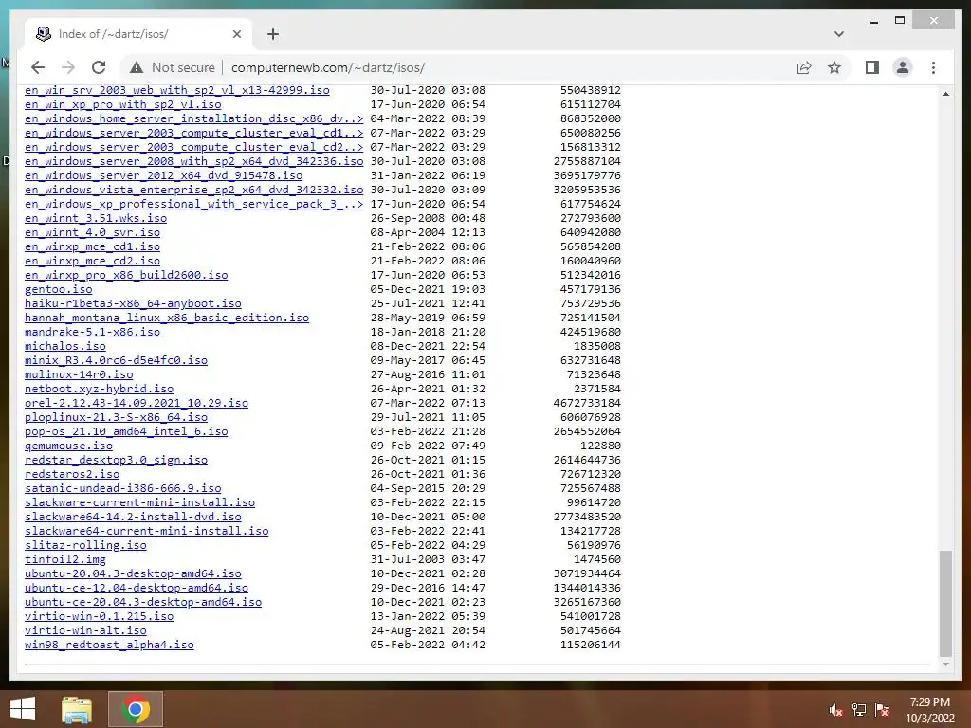Screen dimensions: 971x728
Task: Click the muted volume tray icon
Action: 835,710
